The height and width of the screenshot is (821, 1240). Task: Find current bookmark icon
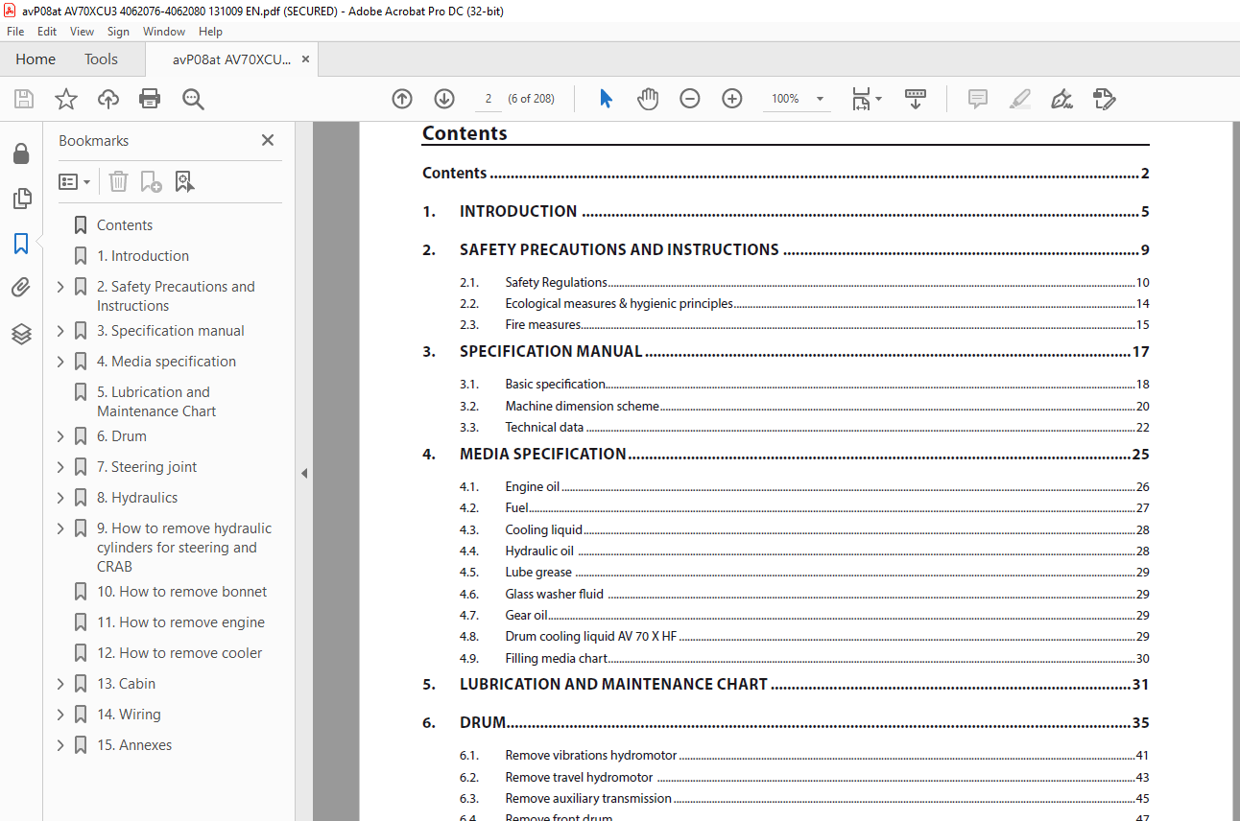184,181
